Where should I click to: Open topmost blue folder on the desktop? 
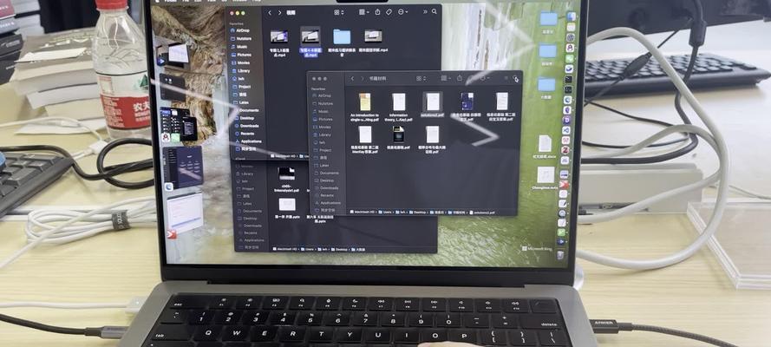click(x=548, y=19)
